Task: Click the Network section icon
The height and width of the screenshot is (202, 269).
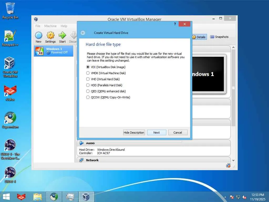Action: (x=81, y=160)
